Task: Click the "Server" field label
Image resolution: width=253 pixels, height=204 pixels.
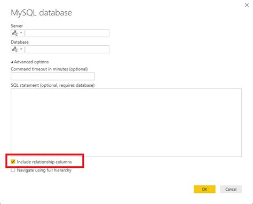Action: point(17,26)
